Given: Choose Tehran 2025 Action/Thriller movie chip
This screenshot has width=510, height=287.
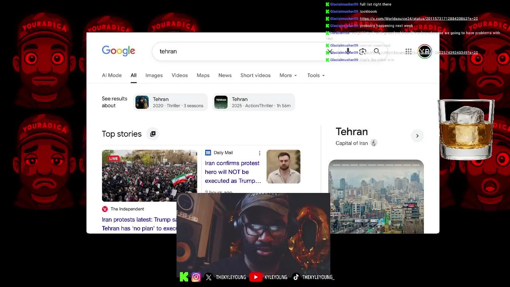Looking at the screenshot, I should click(253, 102).
